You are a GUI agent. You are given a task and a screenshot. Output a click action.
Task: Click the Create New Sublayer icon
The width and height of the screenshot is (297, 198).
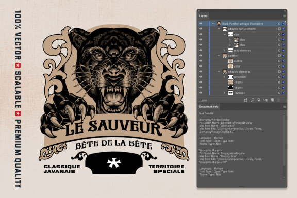(x=266, y=100)
